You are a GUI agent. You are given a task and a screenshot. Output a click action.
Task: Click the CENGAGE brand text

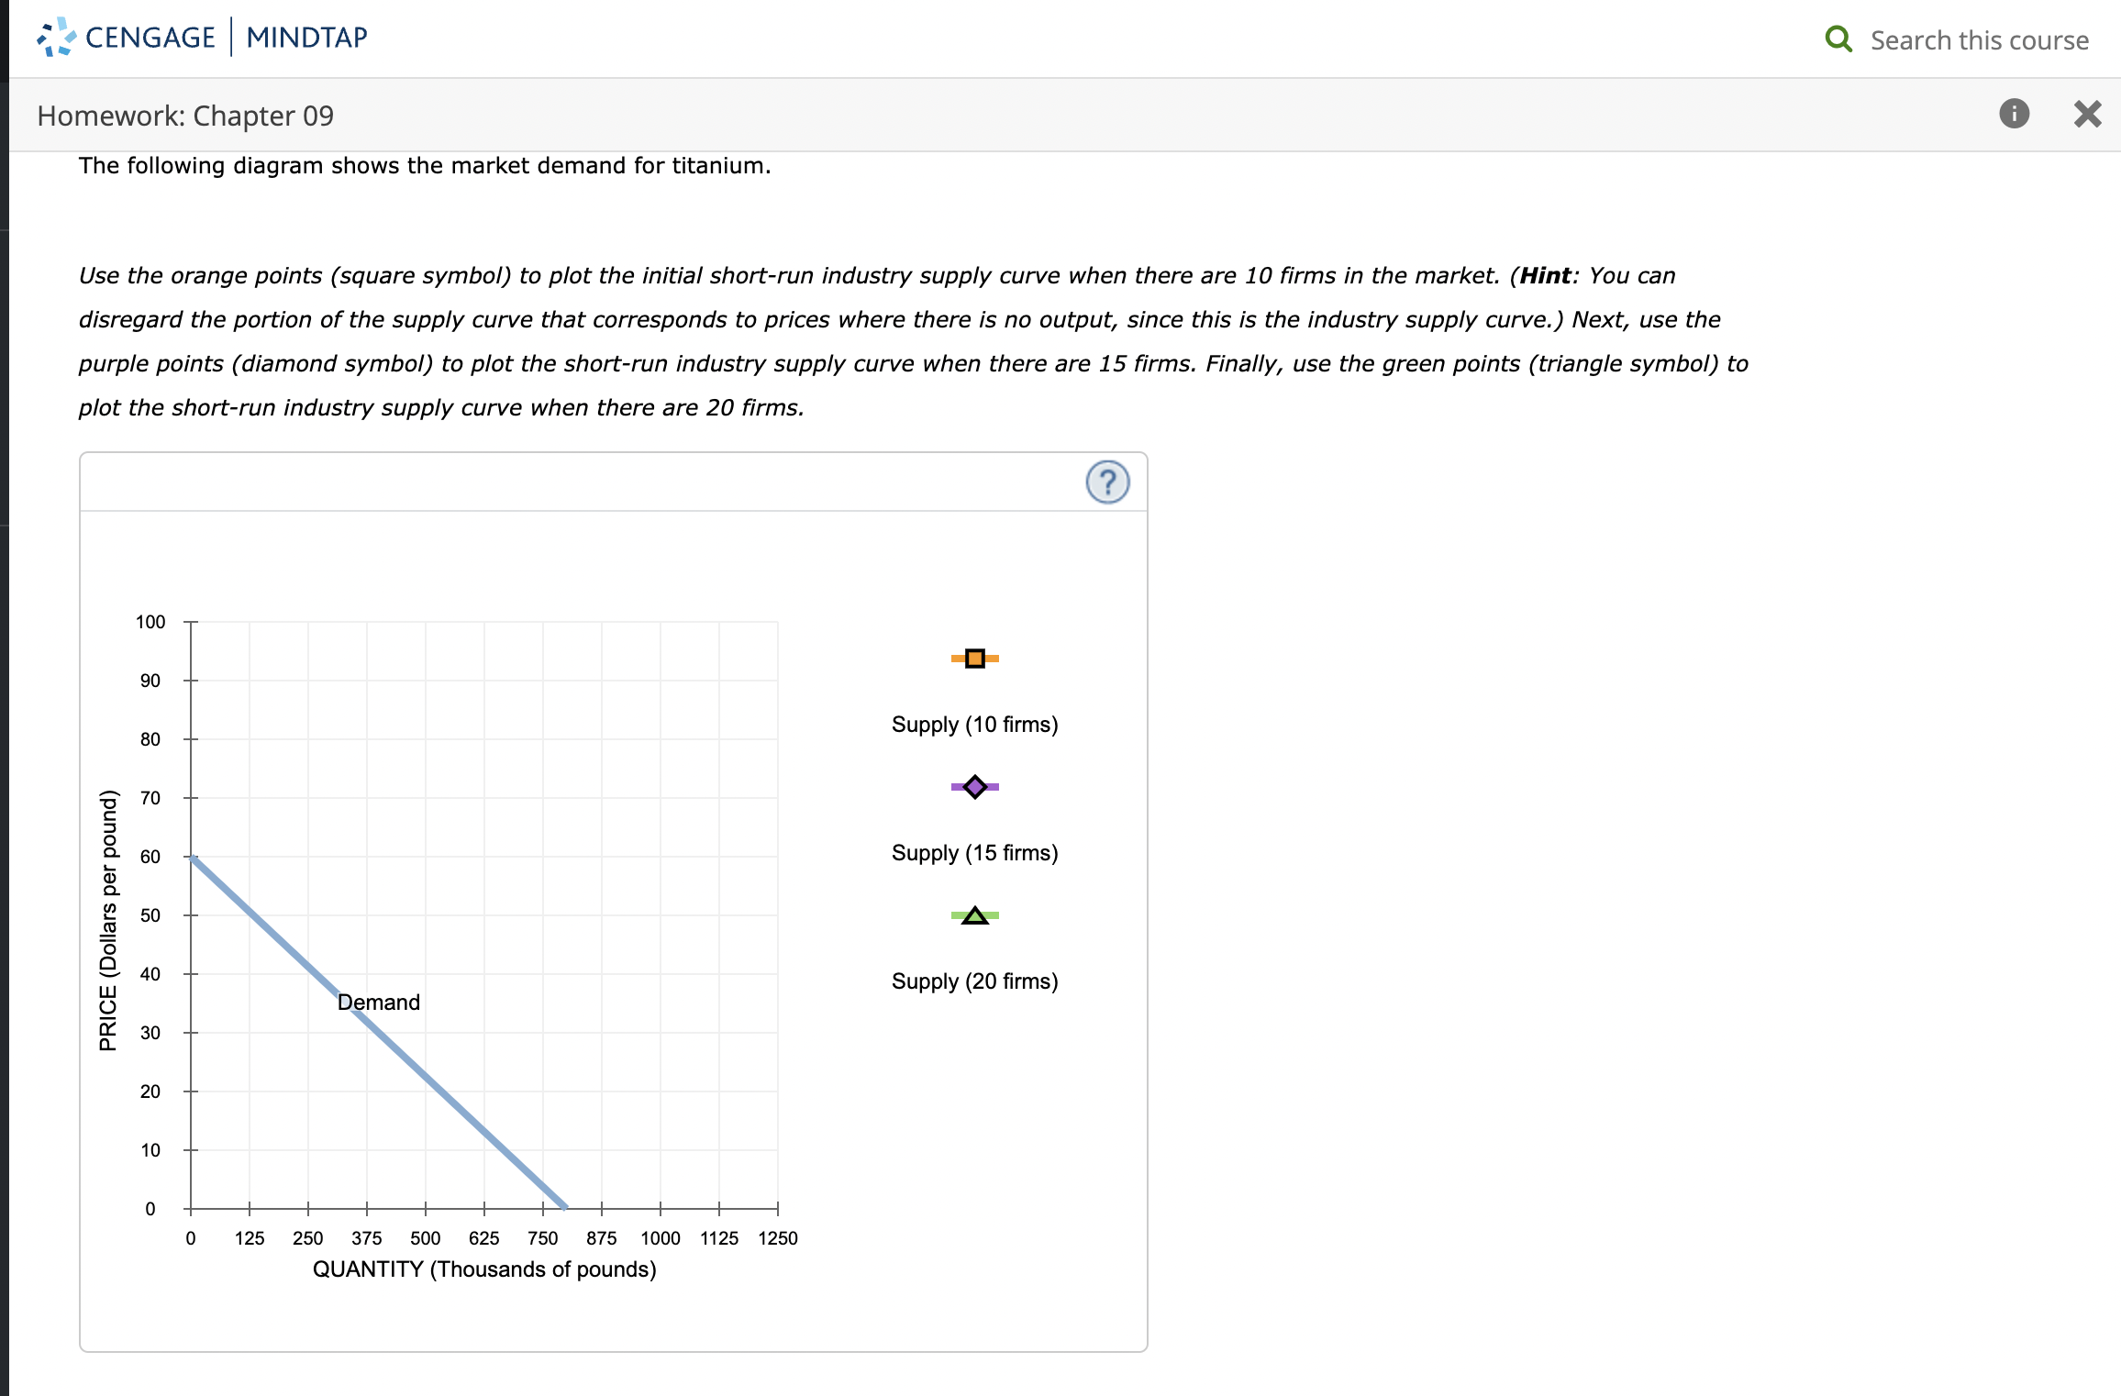tap(150, 38)
